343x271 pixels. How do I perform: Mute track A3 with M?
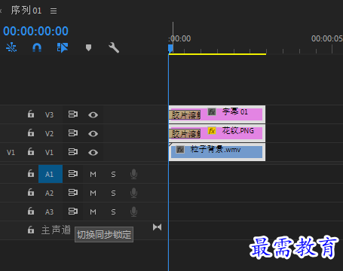coord(93,212)
